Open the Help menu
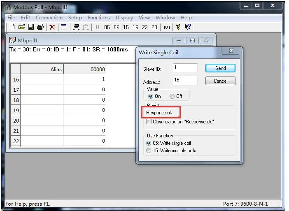The height and width of the screenshot is (211, 289). (x=186, y=18)
